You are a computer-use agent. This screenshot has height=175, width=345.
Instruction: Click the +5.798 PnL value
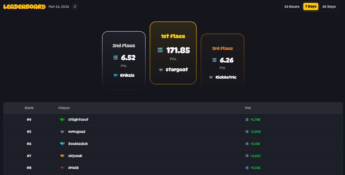[255, 120]
